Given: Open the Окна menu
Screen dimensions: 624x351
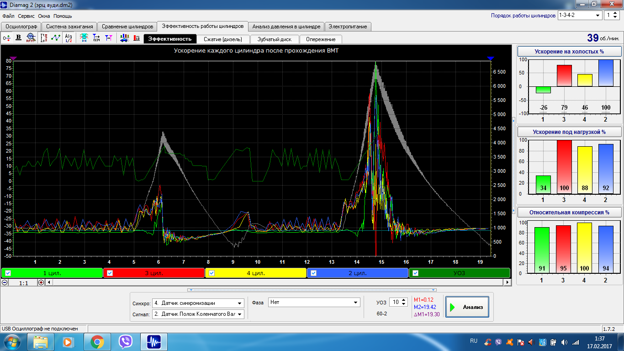Looking at the screenshot, I should tap(44, 16).
